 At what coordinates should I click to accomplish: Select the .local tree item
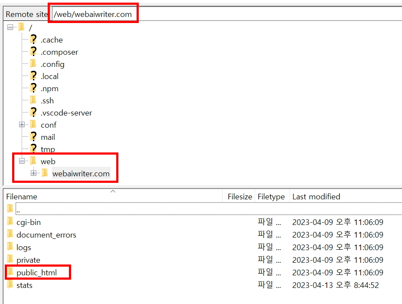click(50, 76)
